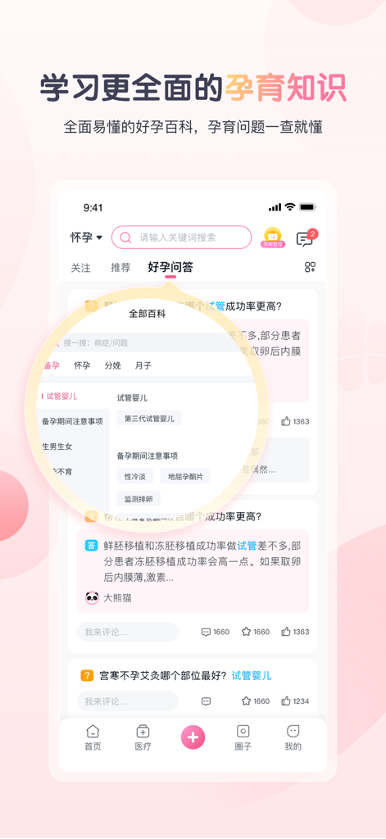Select 试管婴儿 in the left category list
Image resolution: width=386 pixels, height=839 pixels.
[61, 397]
